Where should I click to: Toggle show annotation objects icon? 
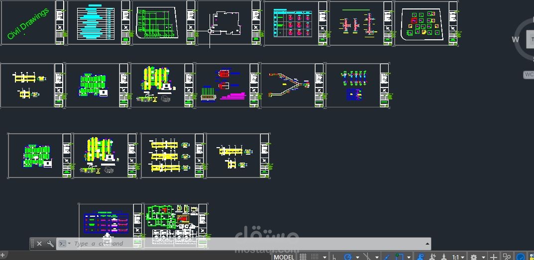[421, 257]
